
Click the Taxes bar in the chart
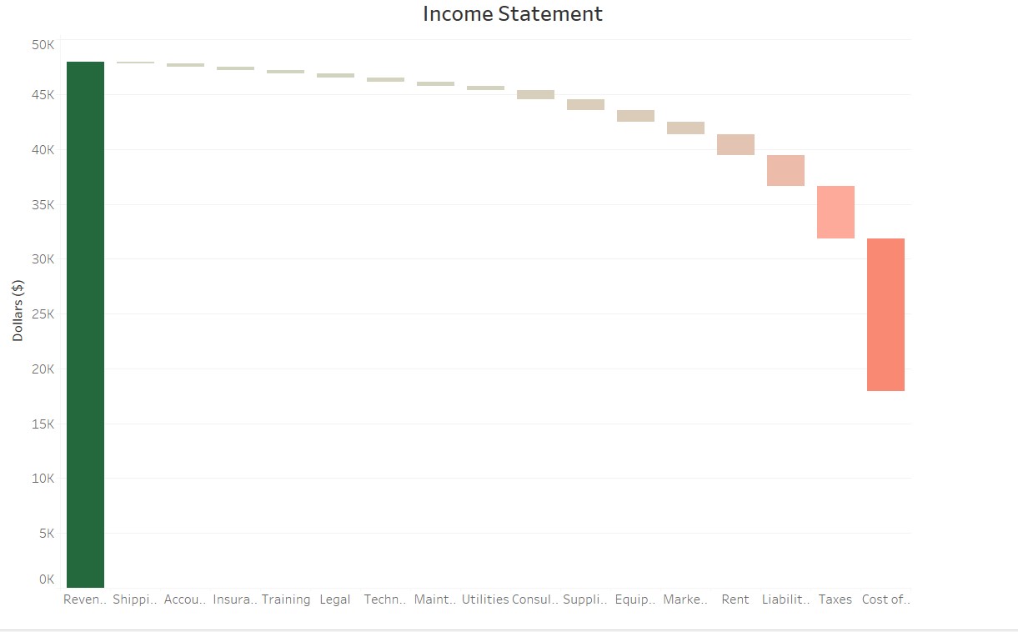(835, 212)
